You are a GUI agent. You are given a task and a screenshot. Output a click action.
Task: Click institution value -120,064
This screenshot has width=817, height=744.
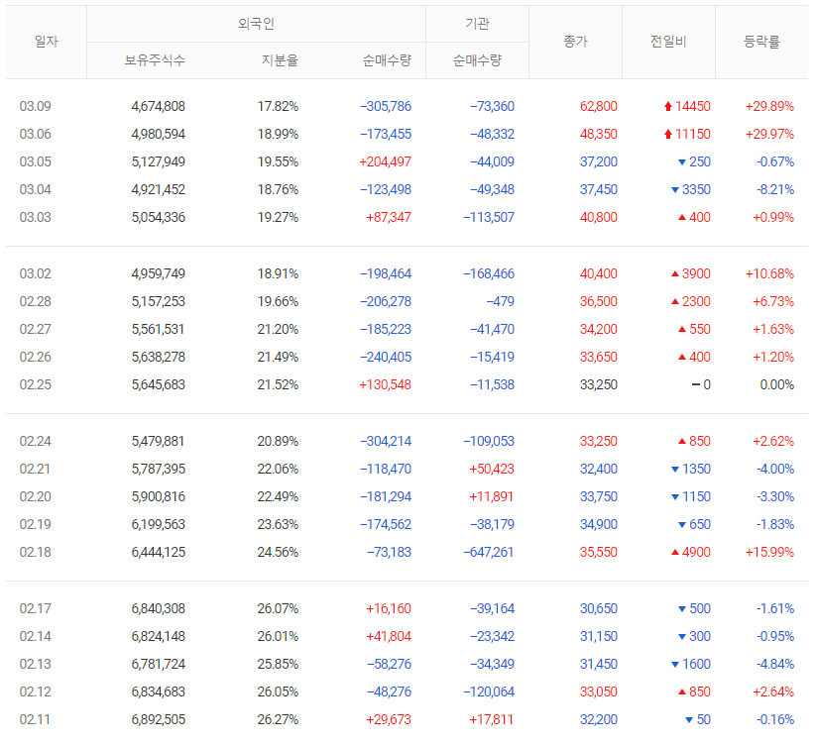[489, 691]
